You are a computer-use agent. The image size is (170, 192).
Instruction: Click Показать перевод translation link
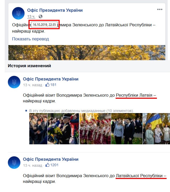coord(31,39)
